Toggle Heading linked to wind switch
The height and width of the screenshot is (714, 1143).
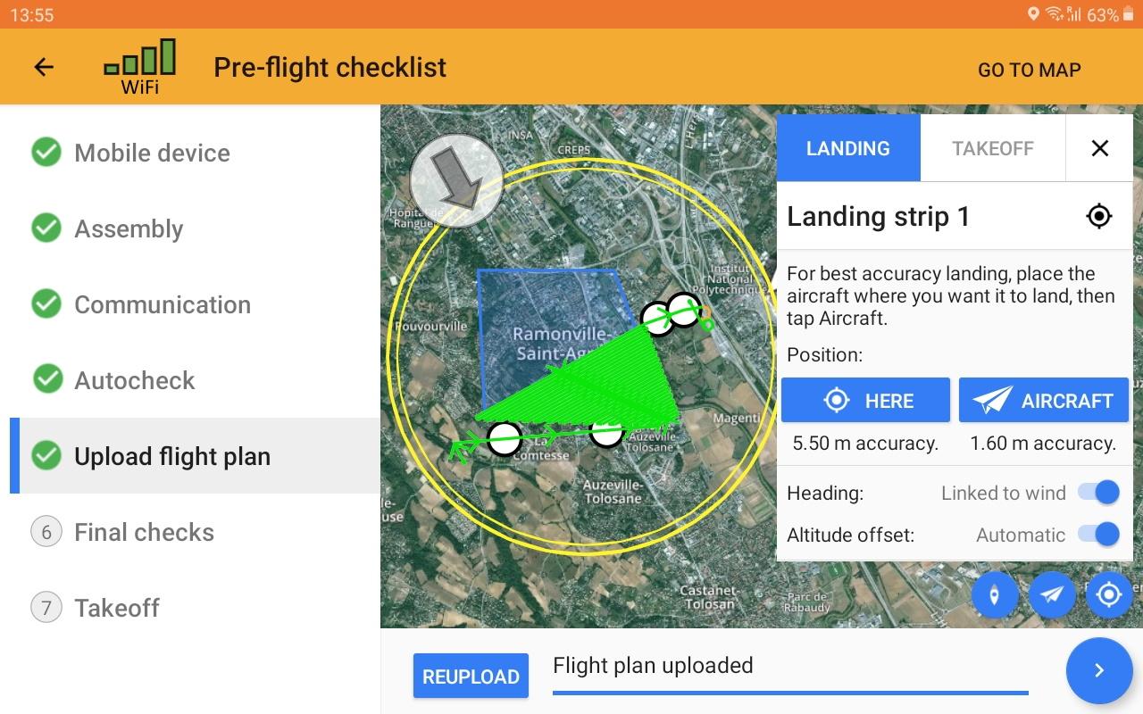click(1098, 493)
